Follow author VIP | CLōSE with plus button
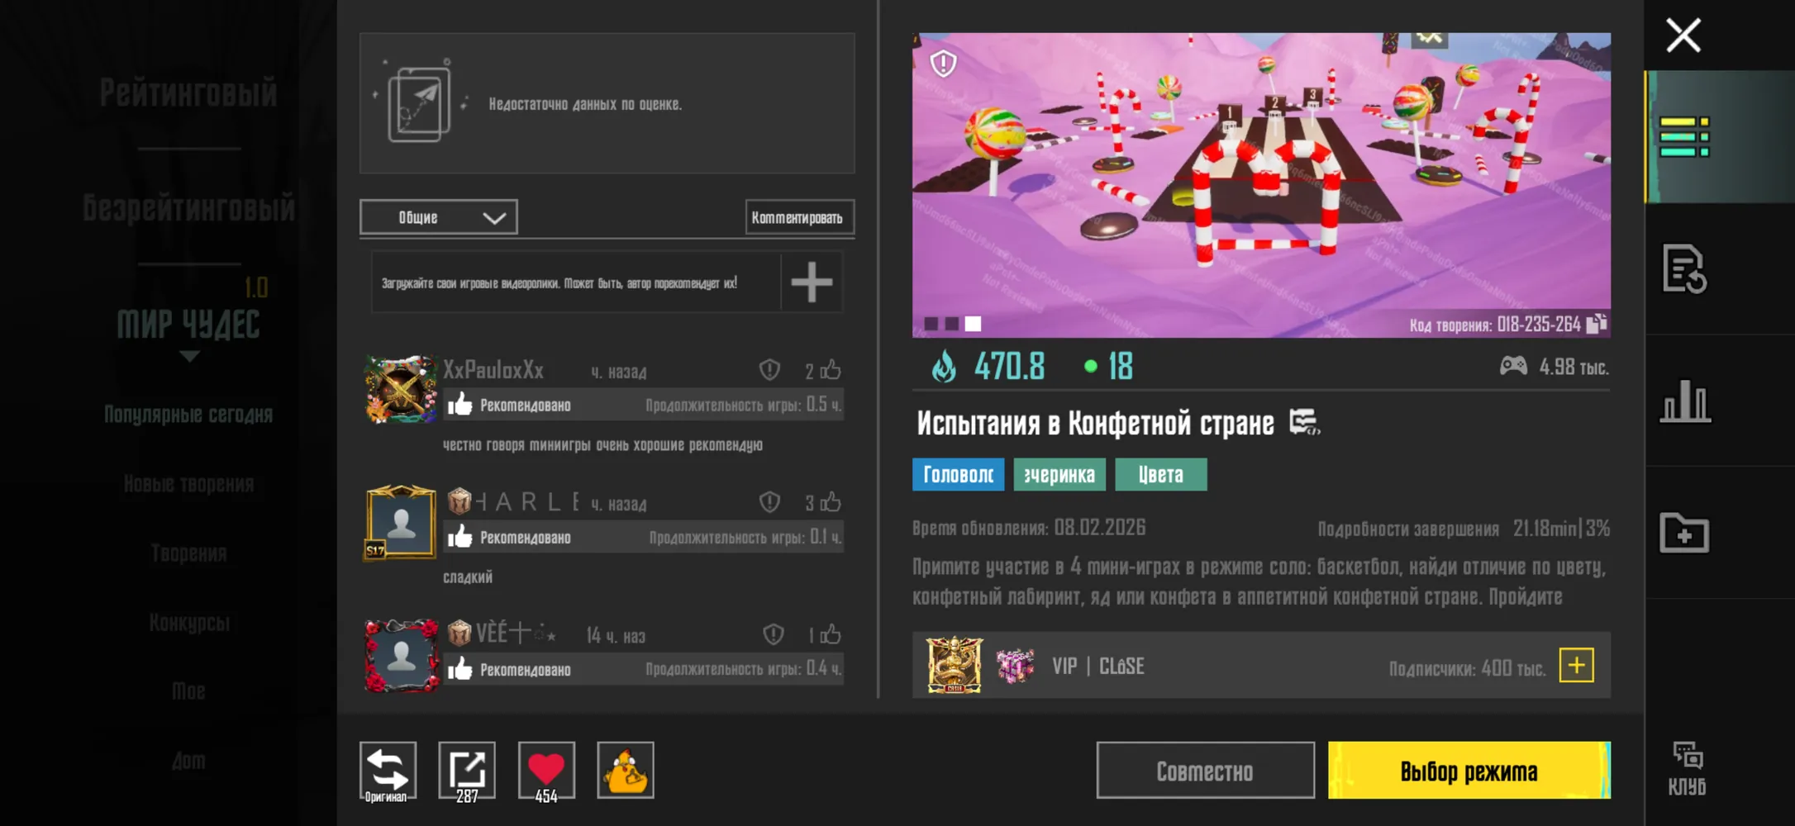 [1576, 665]
